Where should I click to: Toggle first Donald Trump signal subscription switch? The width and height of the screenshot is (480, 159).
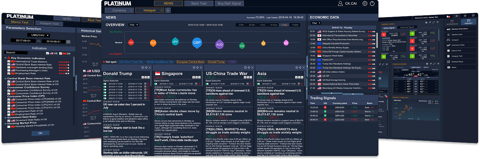[105, 84]
